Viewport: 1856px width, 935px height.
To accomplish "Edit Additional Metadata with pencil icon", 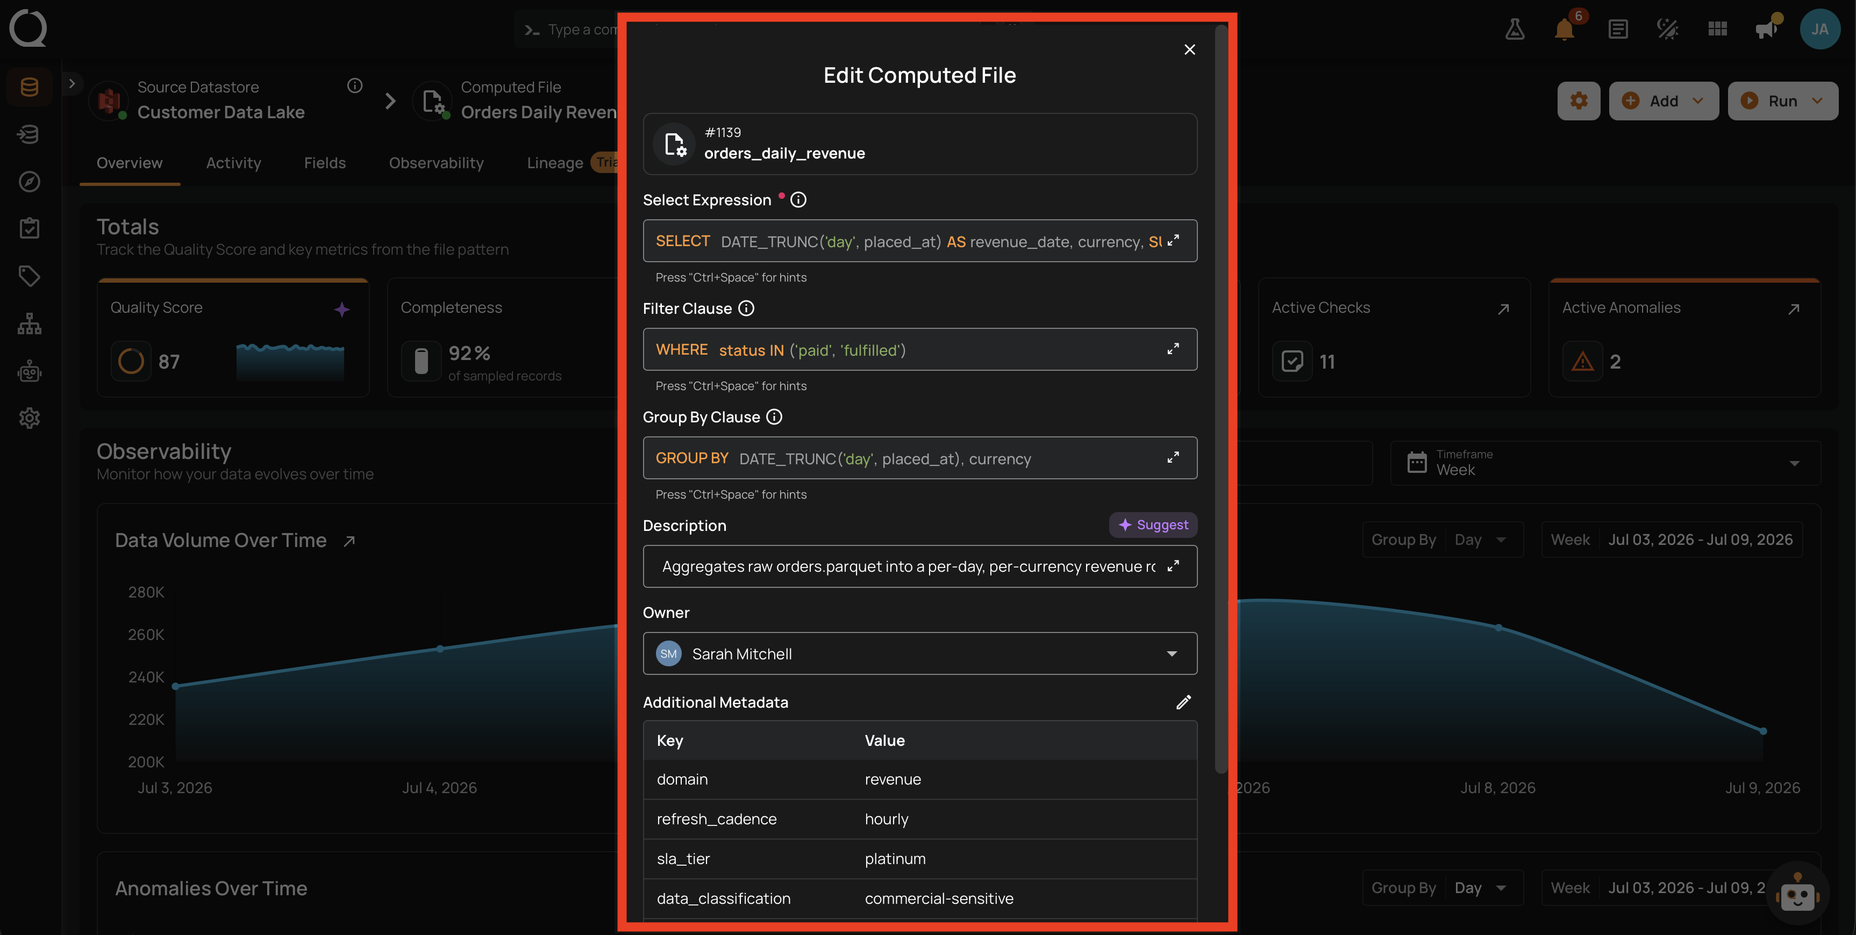I will [x=1183, y=702].
